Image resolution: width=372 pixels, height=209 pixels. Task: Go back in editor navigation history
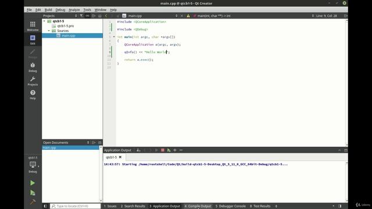[106, 16]
